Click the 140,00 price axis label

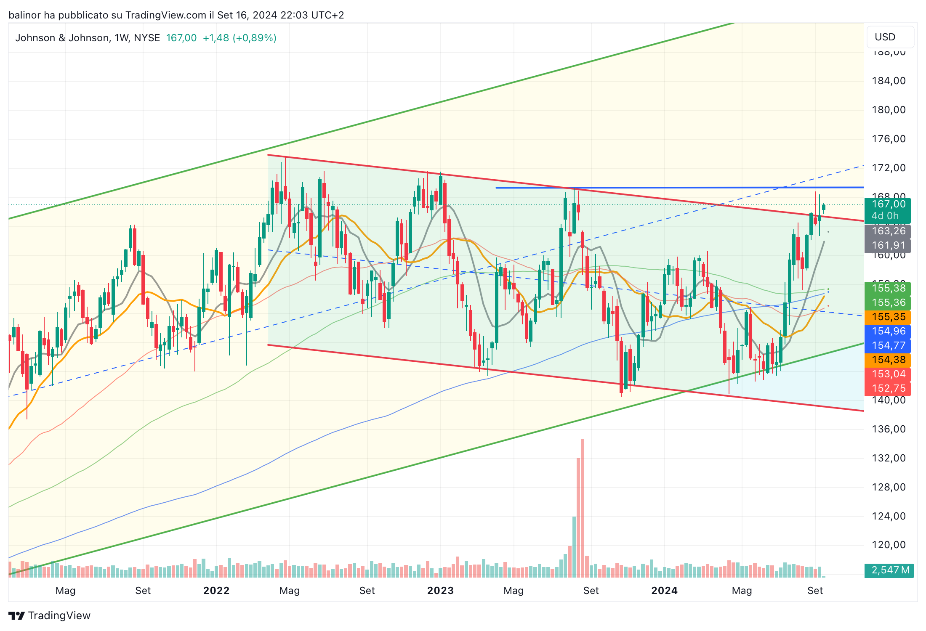(889, 400)
